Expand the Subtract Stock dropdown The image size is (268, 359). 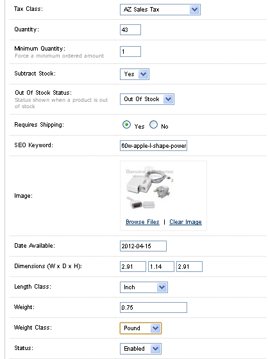pos(135,74)
